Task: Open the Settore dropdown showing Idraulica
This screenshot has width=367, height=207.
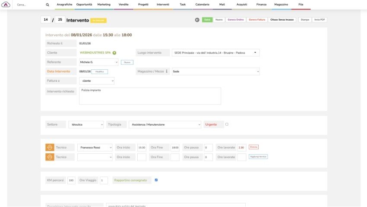Action: coord(86,124)
